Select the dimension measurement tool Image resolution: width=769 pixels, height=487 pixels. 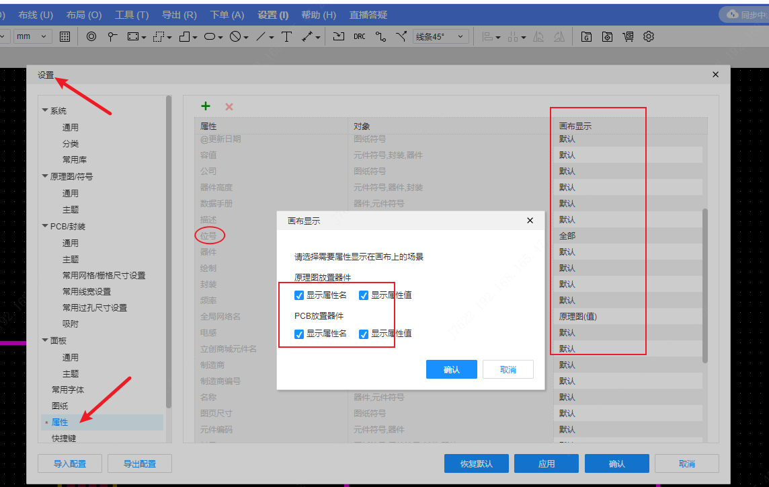307,36
